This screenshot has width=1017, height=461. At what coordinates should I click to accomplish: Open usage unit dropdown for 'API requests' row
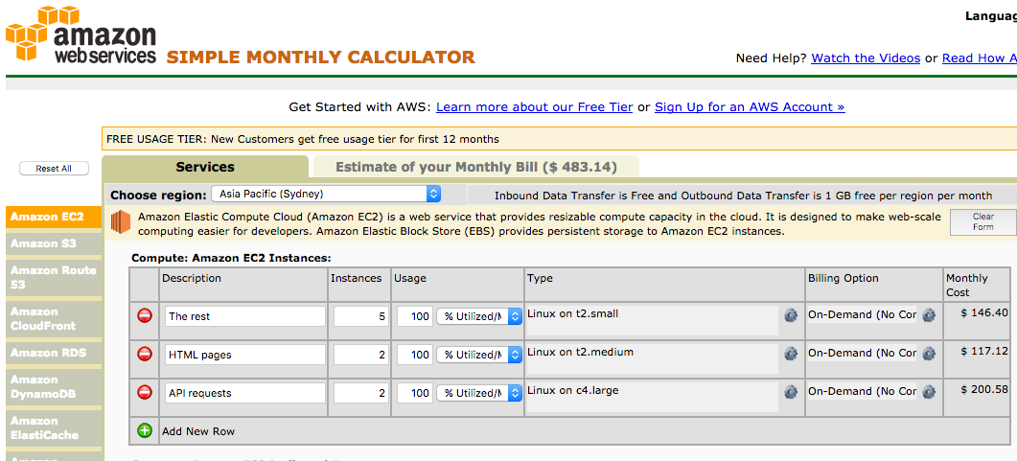pyautogui.click(x=479, y=393)
